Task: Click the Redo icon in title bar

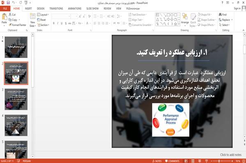Action: tap(21, 2)
